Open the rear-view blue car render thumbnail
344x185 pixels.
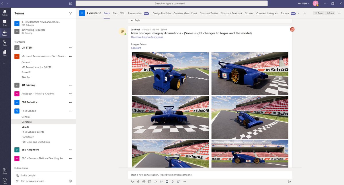[171, 73]
